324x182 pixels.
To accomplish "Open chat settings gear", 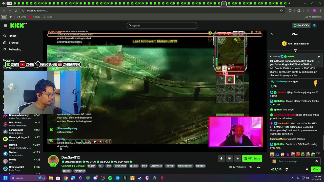I will pos(307,169).
